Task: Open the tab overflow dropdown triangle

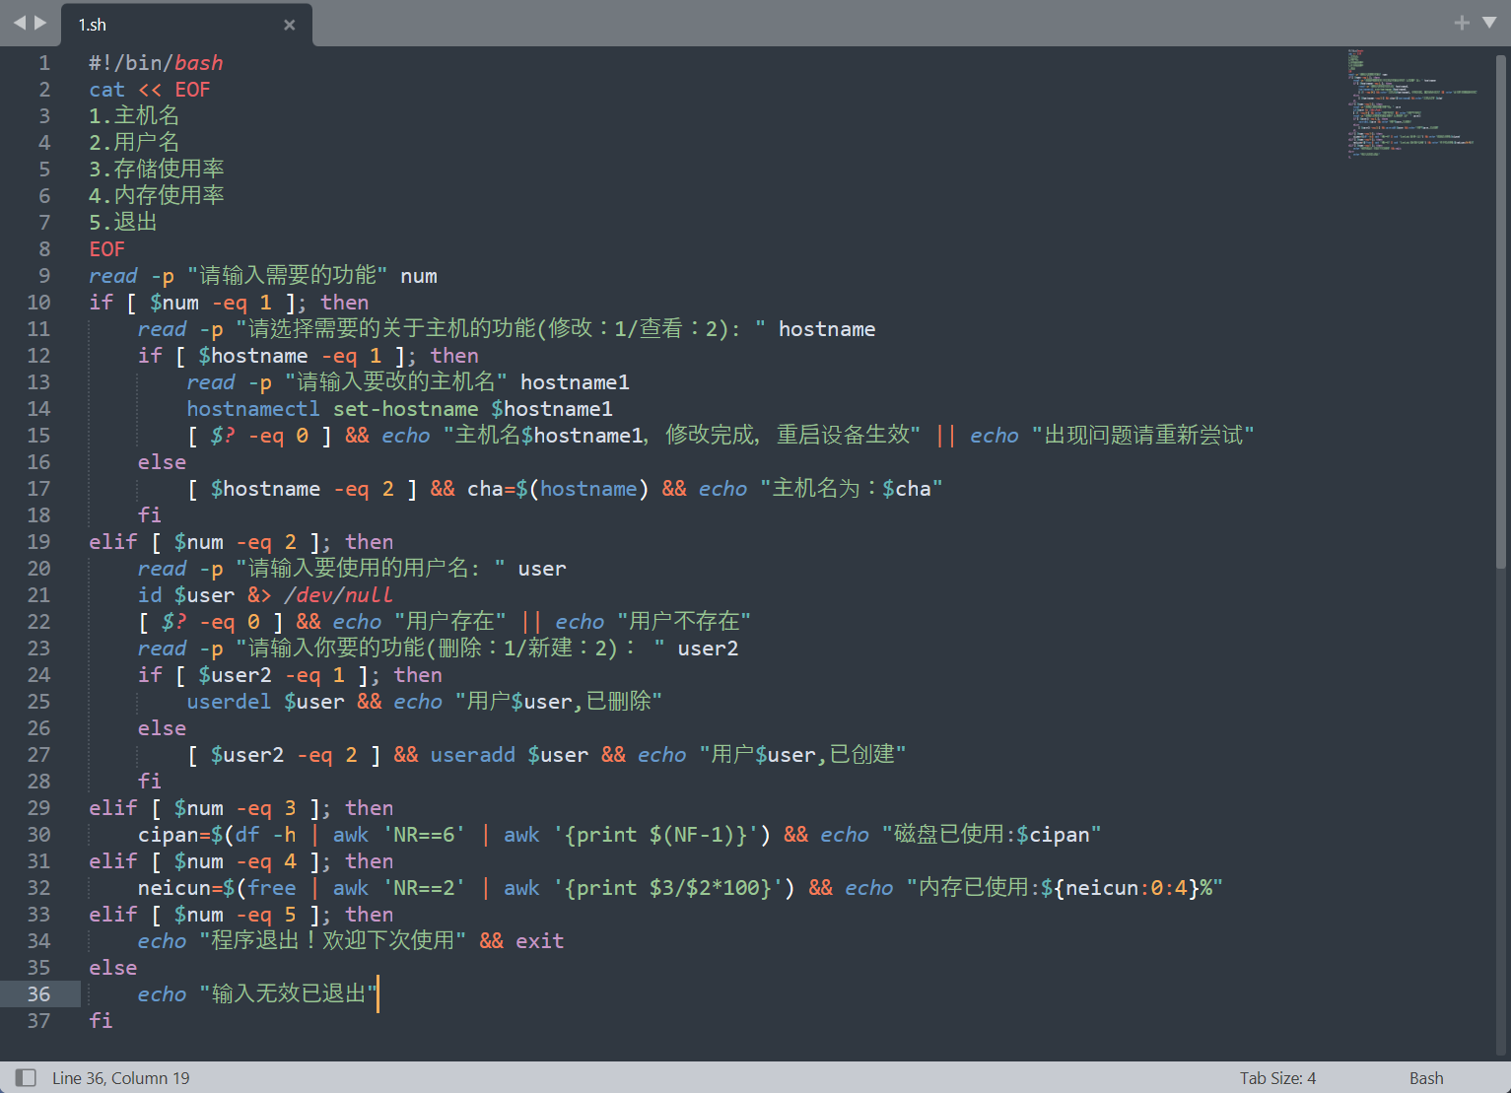Action: tap(1490, 22)
